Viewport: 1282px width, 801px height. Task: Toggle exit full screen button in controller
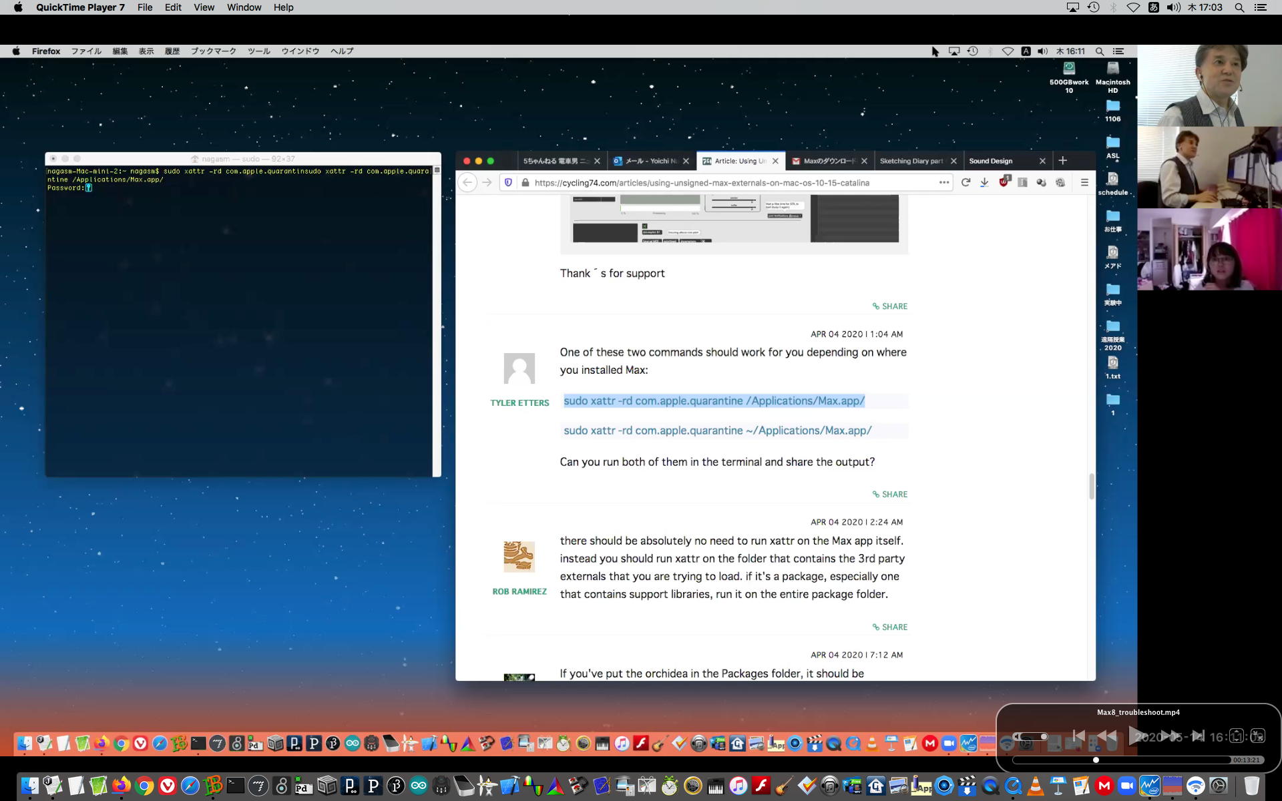pyautogui.click(x=1257, y=736)
